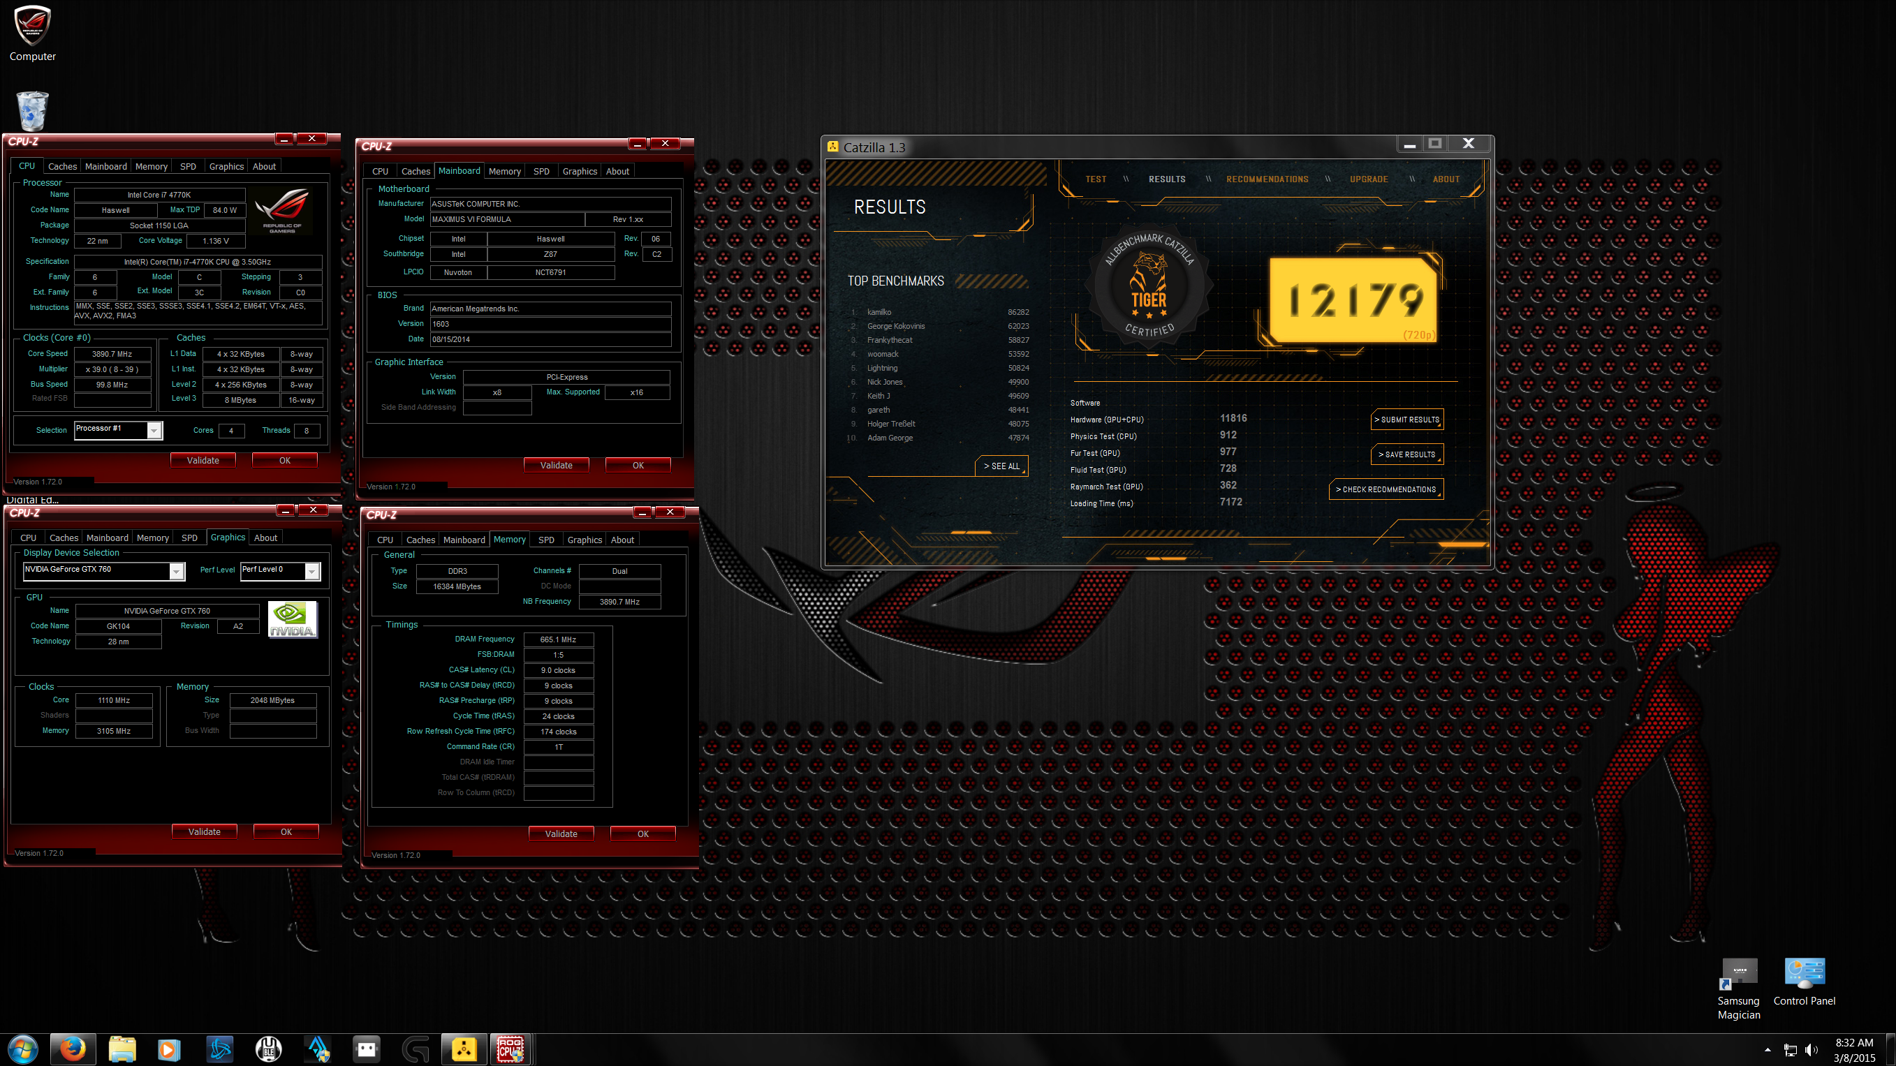Click the MAXIMUS VI FORMULA model field
The height and width of the screenshot is (1066, 1896).
[x=507, y=219]
